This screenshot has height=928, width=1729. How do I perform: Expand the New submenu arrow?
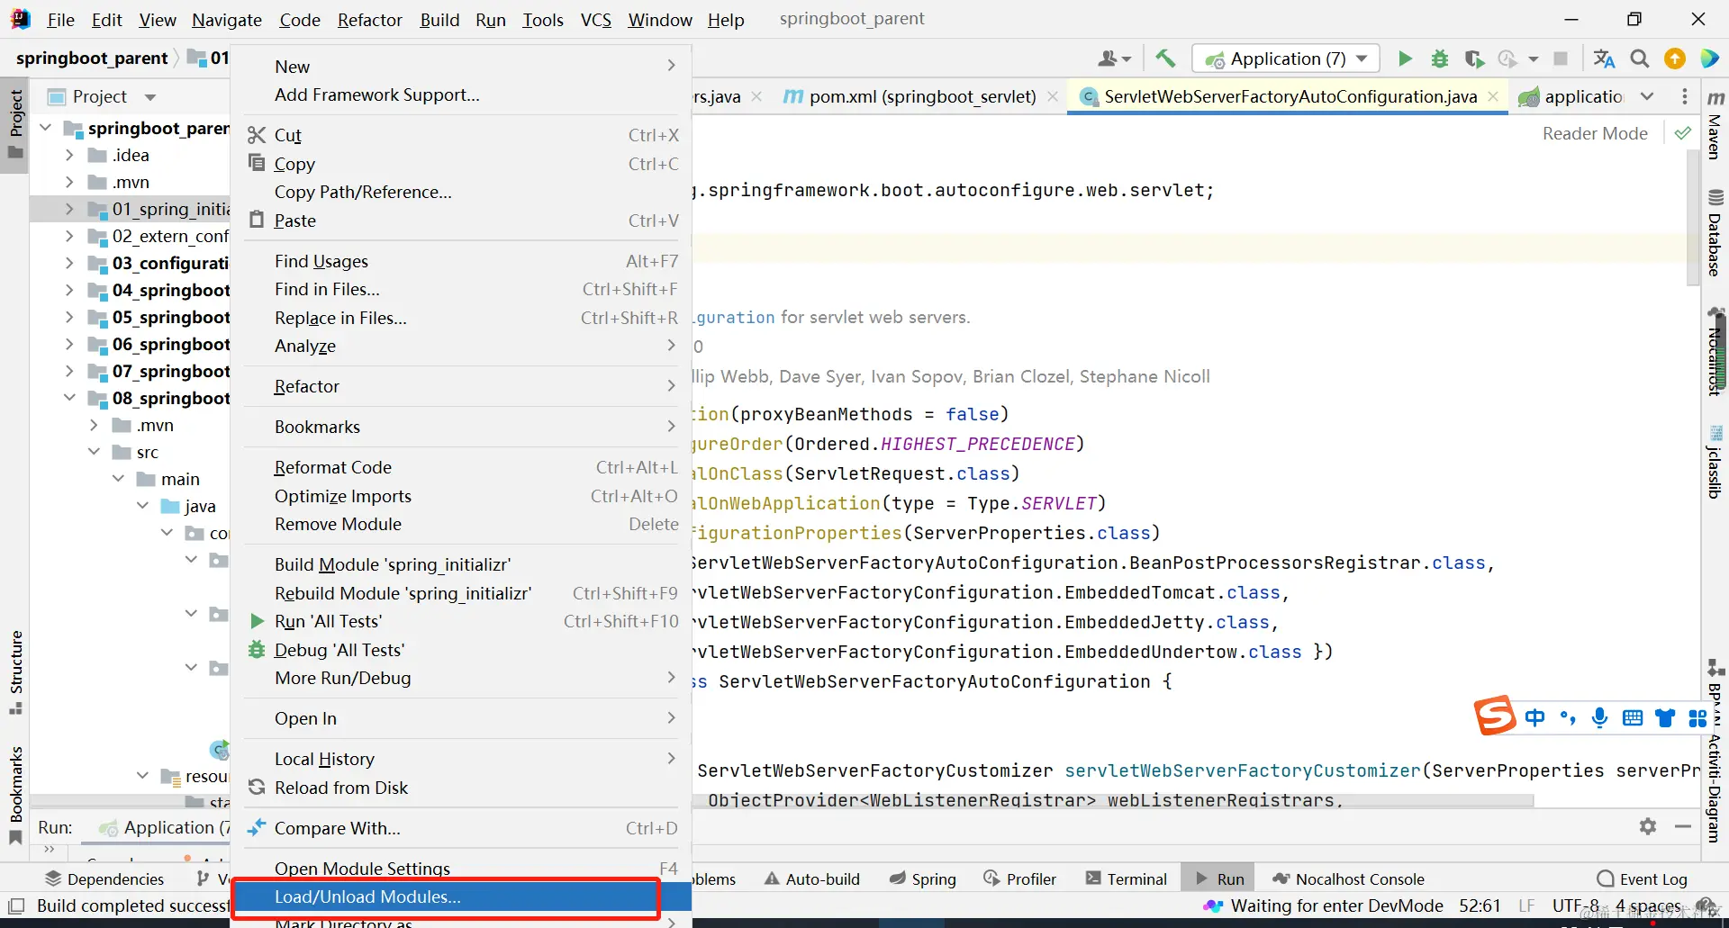(x=671, y=66)
